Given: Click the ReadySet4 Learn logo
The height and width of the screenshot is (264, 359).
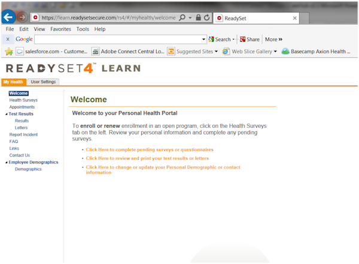Looking at the screenshot, I should [x=73, y=68].
